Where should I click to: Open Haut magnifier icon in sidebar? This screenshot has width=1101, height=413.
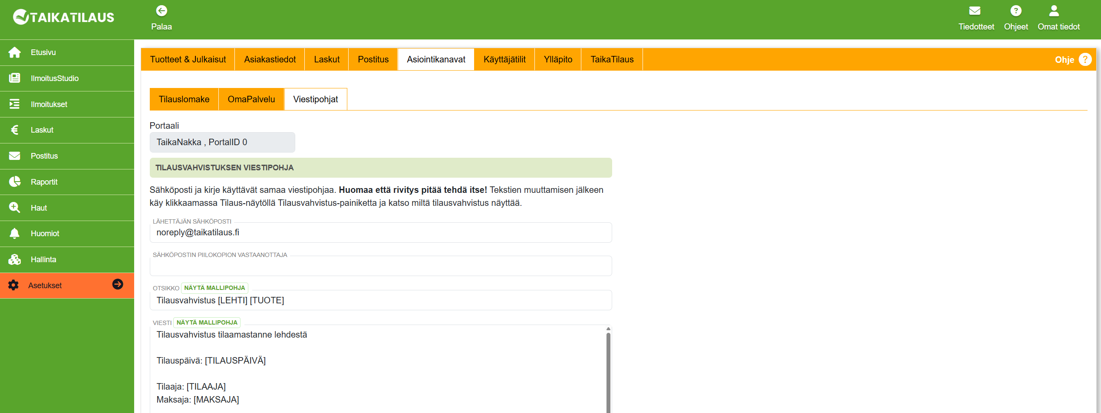click(x=14, y=208)
